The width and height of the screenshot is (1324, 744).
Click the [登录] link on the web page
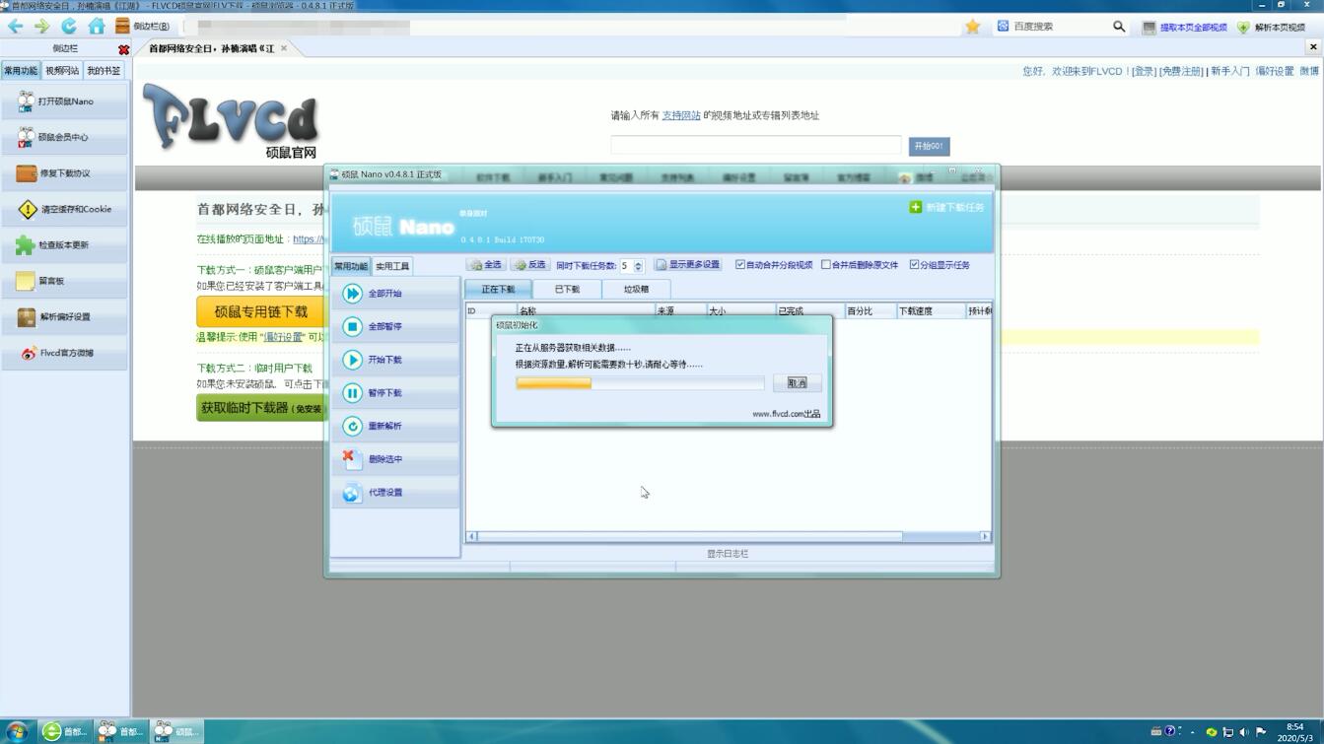tap(1144, 71)
